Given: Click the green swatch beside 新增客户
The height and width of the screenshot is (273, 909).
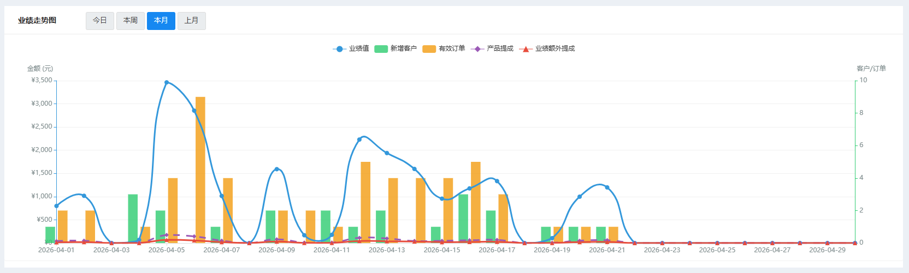Looking at the screenshot, I should tap(381, 49).
